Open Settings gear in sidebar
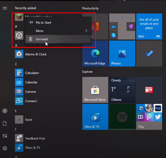 point(5,148)
